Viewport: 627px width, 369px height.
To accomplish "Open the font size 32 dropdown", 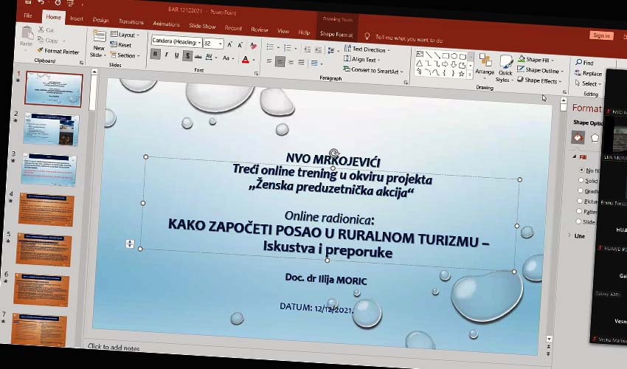I will pos(220,44).
